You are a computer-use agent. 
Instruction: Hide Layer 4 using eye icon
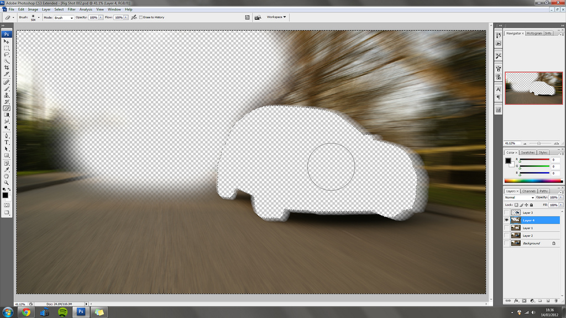tap(507, 220)
